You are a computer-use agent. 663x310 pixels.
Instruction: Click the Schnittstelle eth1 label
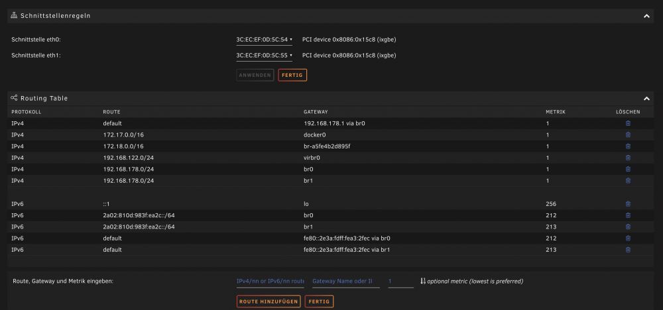(x=36, y=56)
